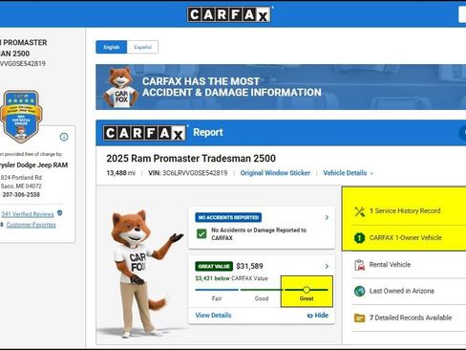Expand the No Accidents Reported card chevron
This screenshot has width=466, height=350.
[x=327, y=217]
